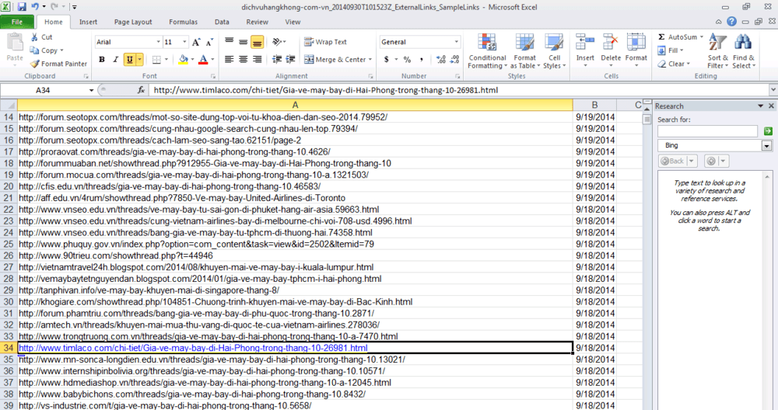Open the font size 11 dropdown
The image size is (778, 410).
pyautogui.click(x=184, y=42)
